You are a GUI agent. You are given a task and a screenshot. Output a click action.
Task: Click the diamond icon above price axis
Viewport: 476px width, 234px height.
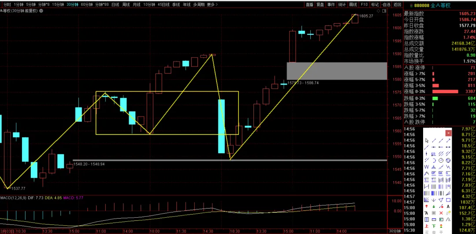[x=378, y=11]
